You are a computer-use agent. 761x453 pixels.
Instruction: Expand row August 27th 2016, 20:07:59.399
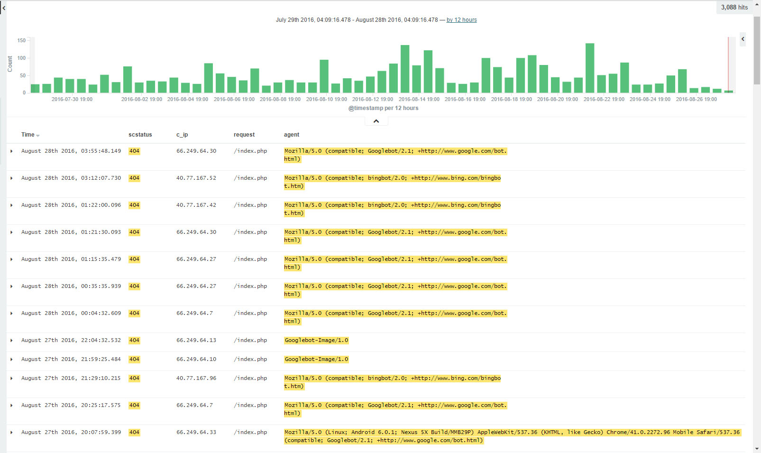[x=12, y=433]
